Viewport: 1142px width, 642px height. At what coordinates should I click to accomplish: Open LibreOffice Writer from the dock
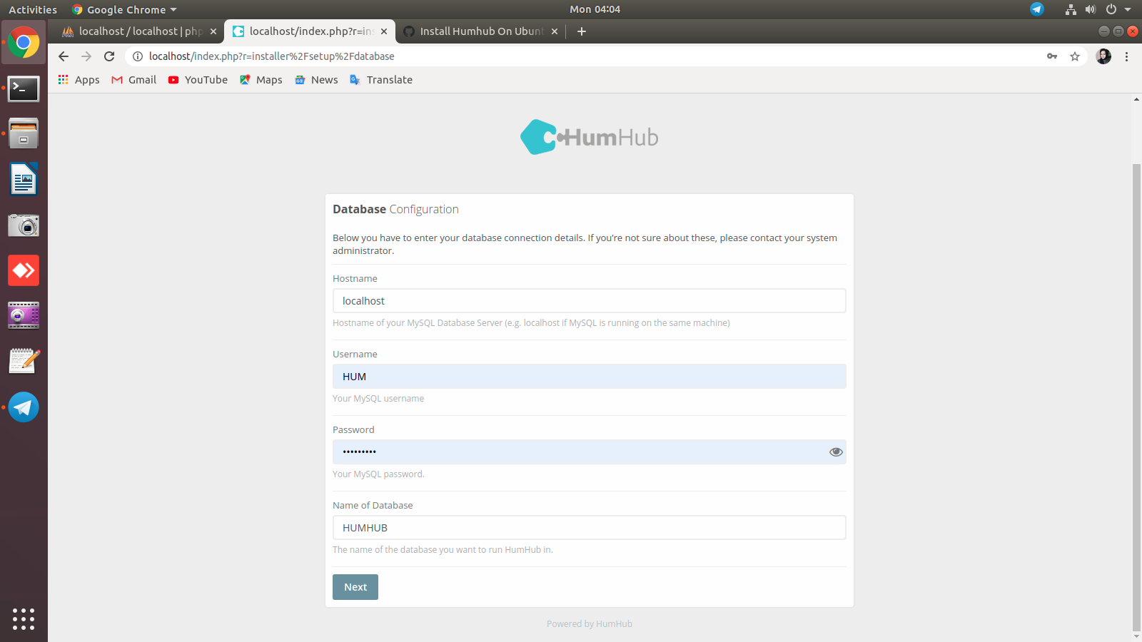[24, 179]
